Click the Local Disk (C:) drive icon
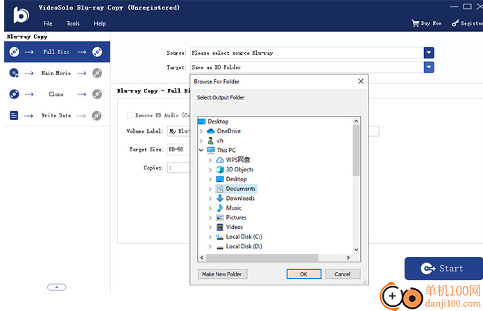 click(x=219, y=237)
